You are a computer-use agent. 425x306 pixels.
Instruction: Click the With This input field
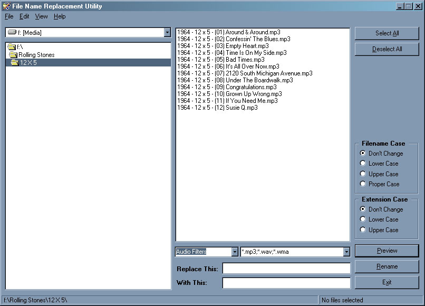point(286,283)
